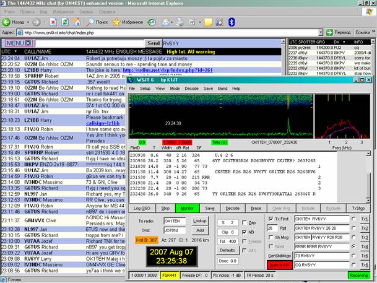Open the DX column dropdown in spotter panel
Viewport: 377px width, 283px height.
coord(344,42)
